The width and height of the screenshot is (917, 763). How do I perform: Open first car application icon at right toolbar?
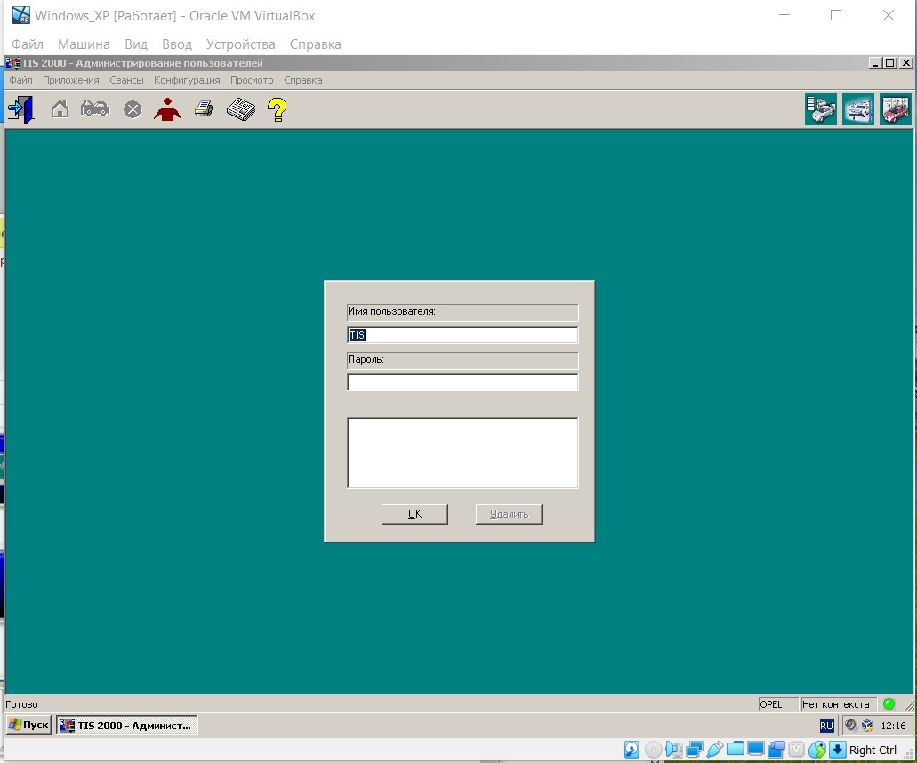[821, 109]
